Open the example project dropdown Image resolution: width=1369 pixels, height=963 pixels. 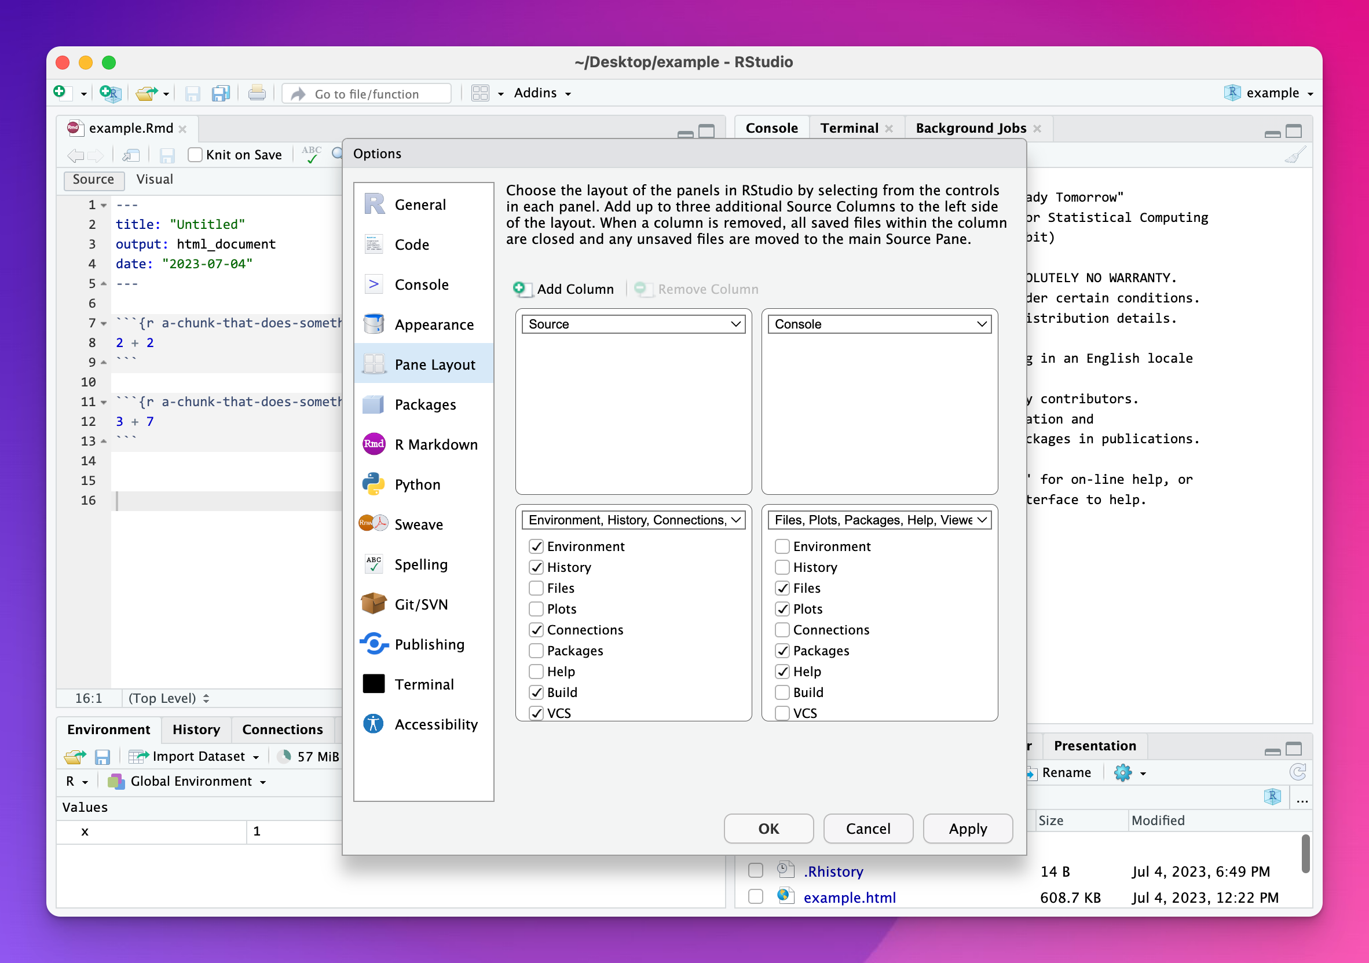pos(1269,93)
